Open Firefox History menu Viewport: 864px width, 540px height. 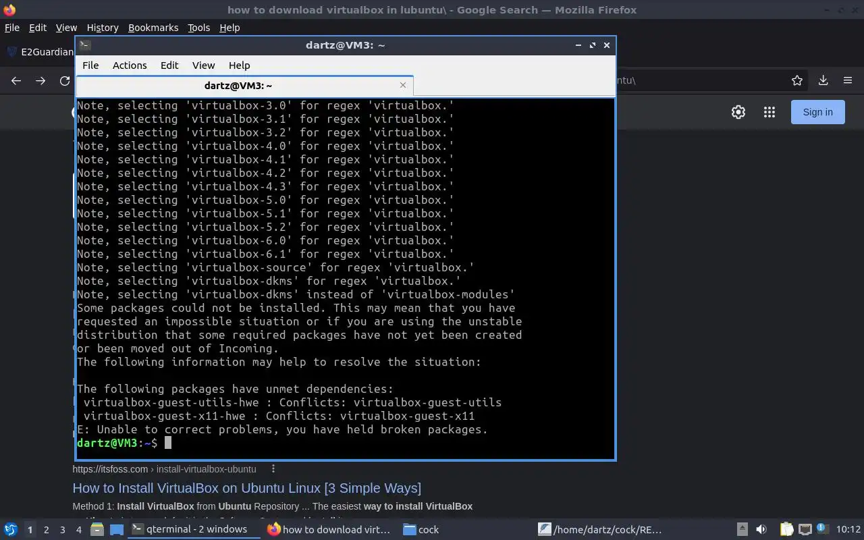point(103,28)
